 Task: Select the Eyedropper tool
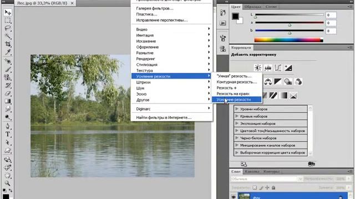click(7, 52)
